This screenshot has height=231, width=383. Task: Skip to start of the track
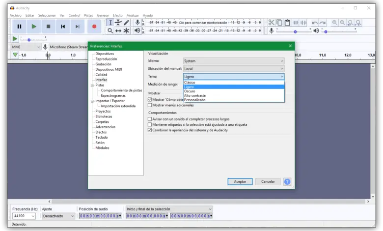[x=63, y=27]
